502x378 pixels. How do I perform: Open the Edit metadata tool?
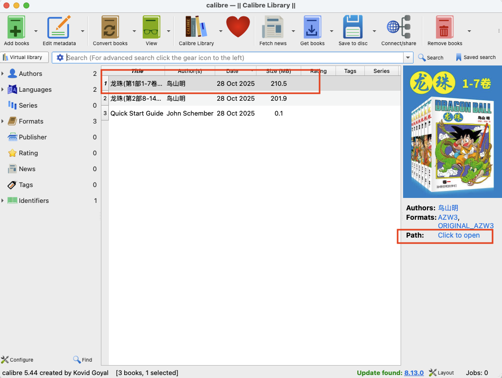(59, 27)
